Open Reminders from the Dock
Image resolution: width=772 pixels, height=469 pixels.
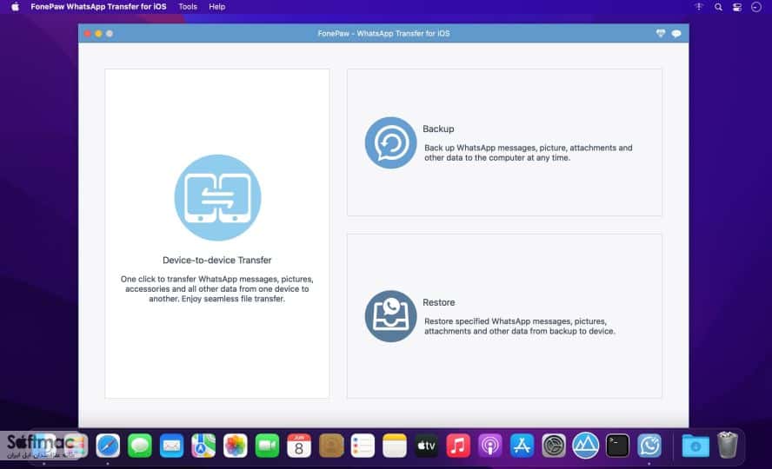[x=363, y=446]
